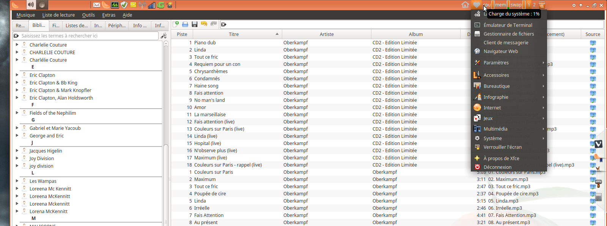Sort by the Artiste column header
Screen dimensions: 607x226
[x=327, y=34]
